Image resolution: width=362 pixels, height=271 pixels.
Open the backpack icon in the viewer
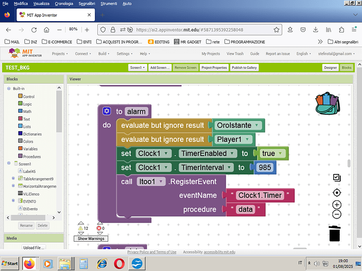click(327, 104)
